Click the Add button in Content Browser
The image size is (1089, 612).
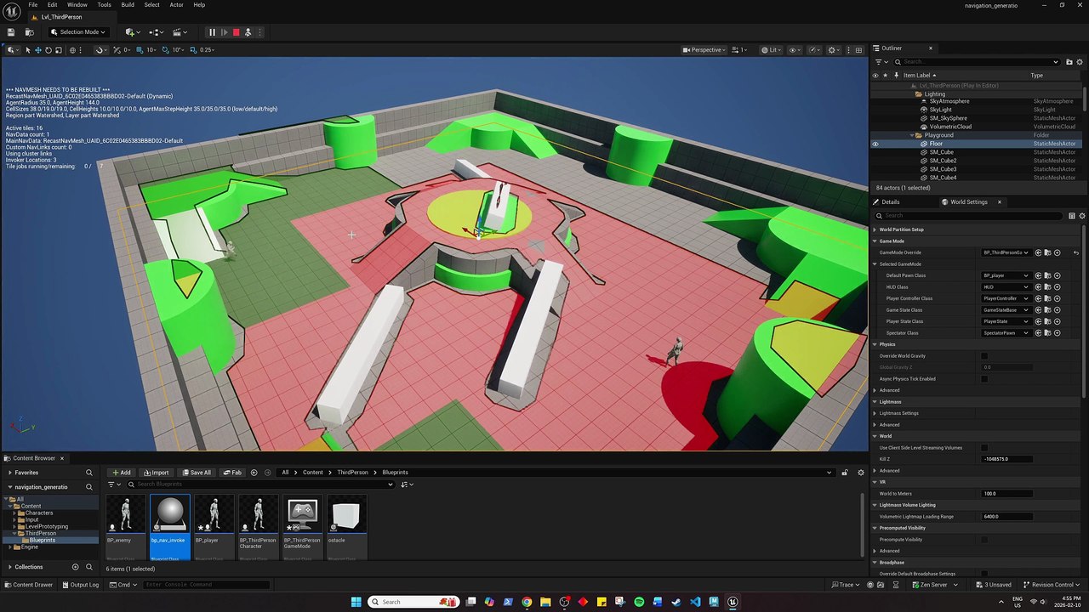[x=121, y=473]
